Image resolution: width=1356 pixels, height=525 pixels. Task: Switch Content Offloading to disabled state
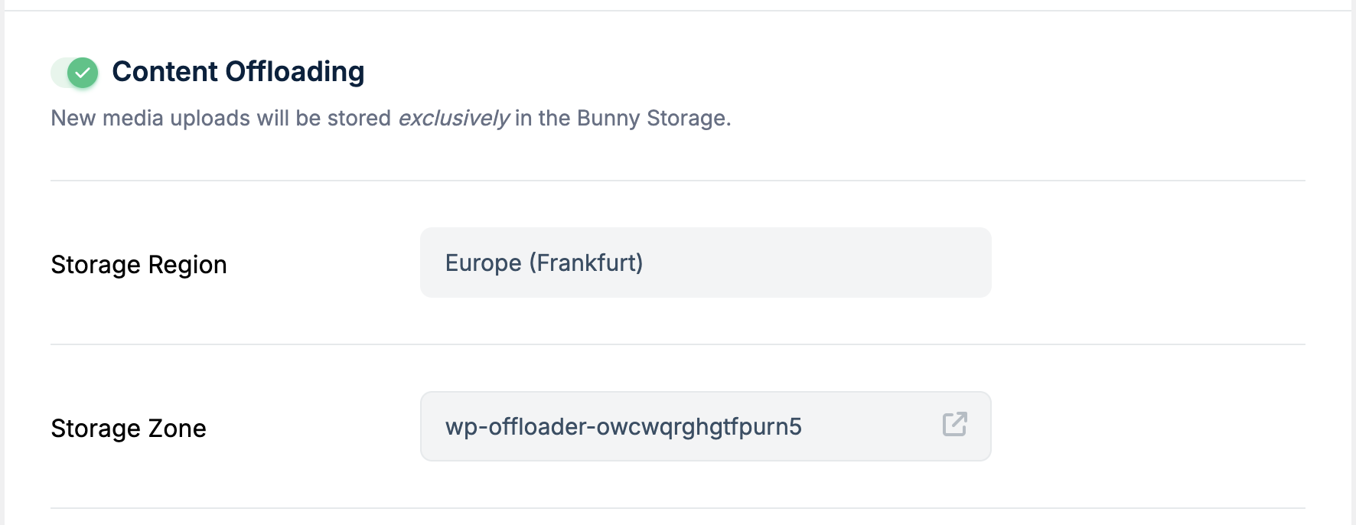pos(74,71)
